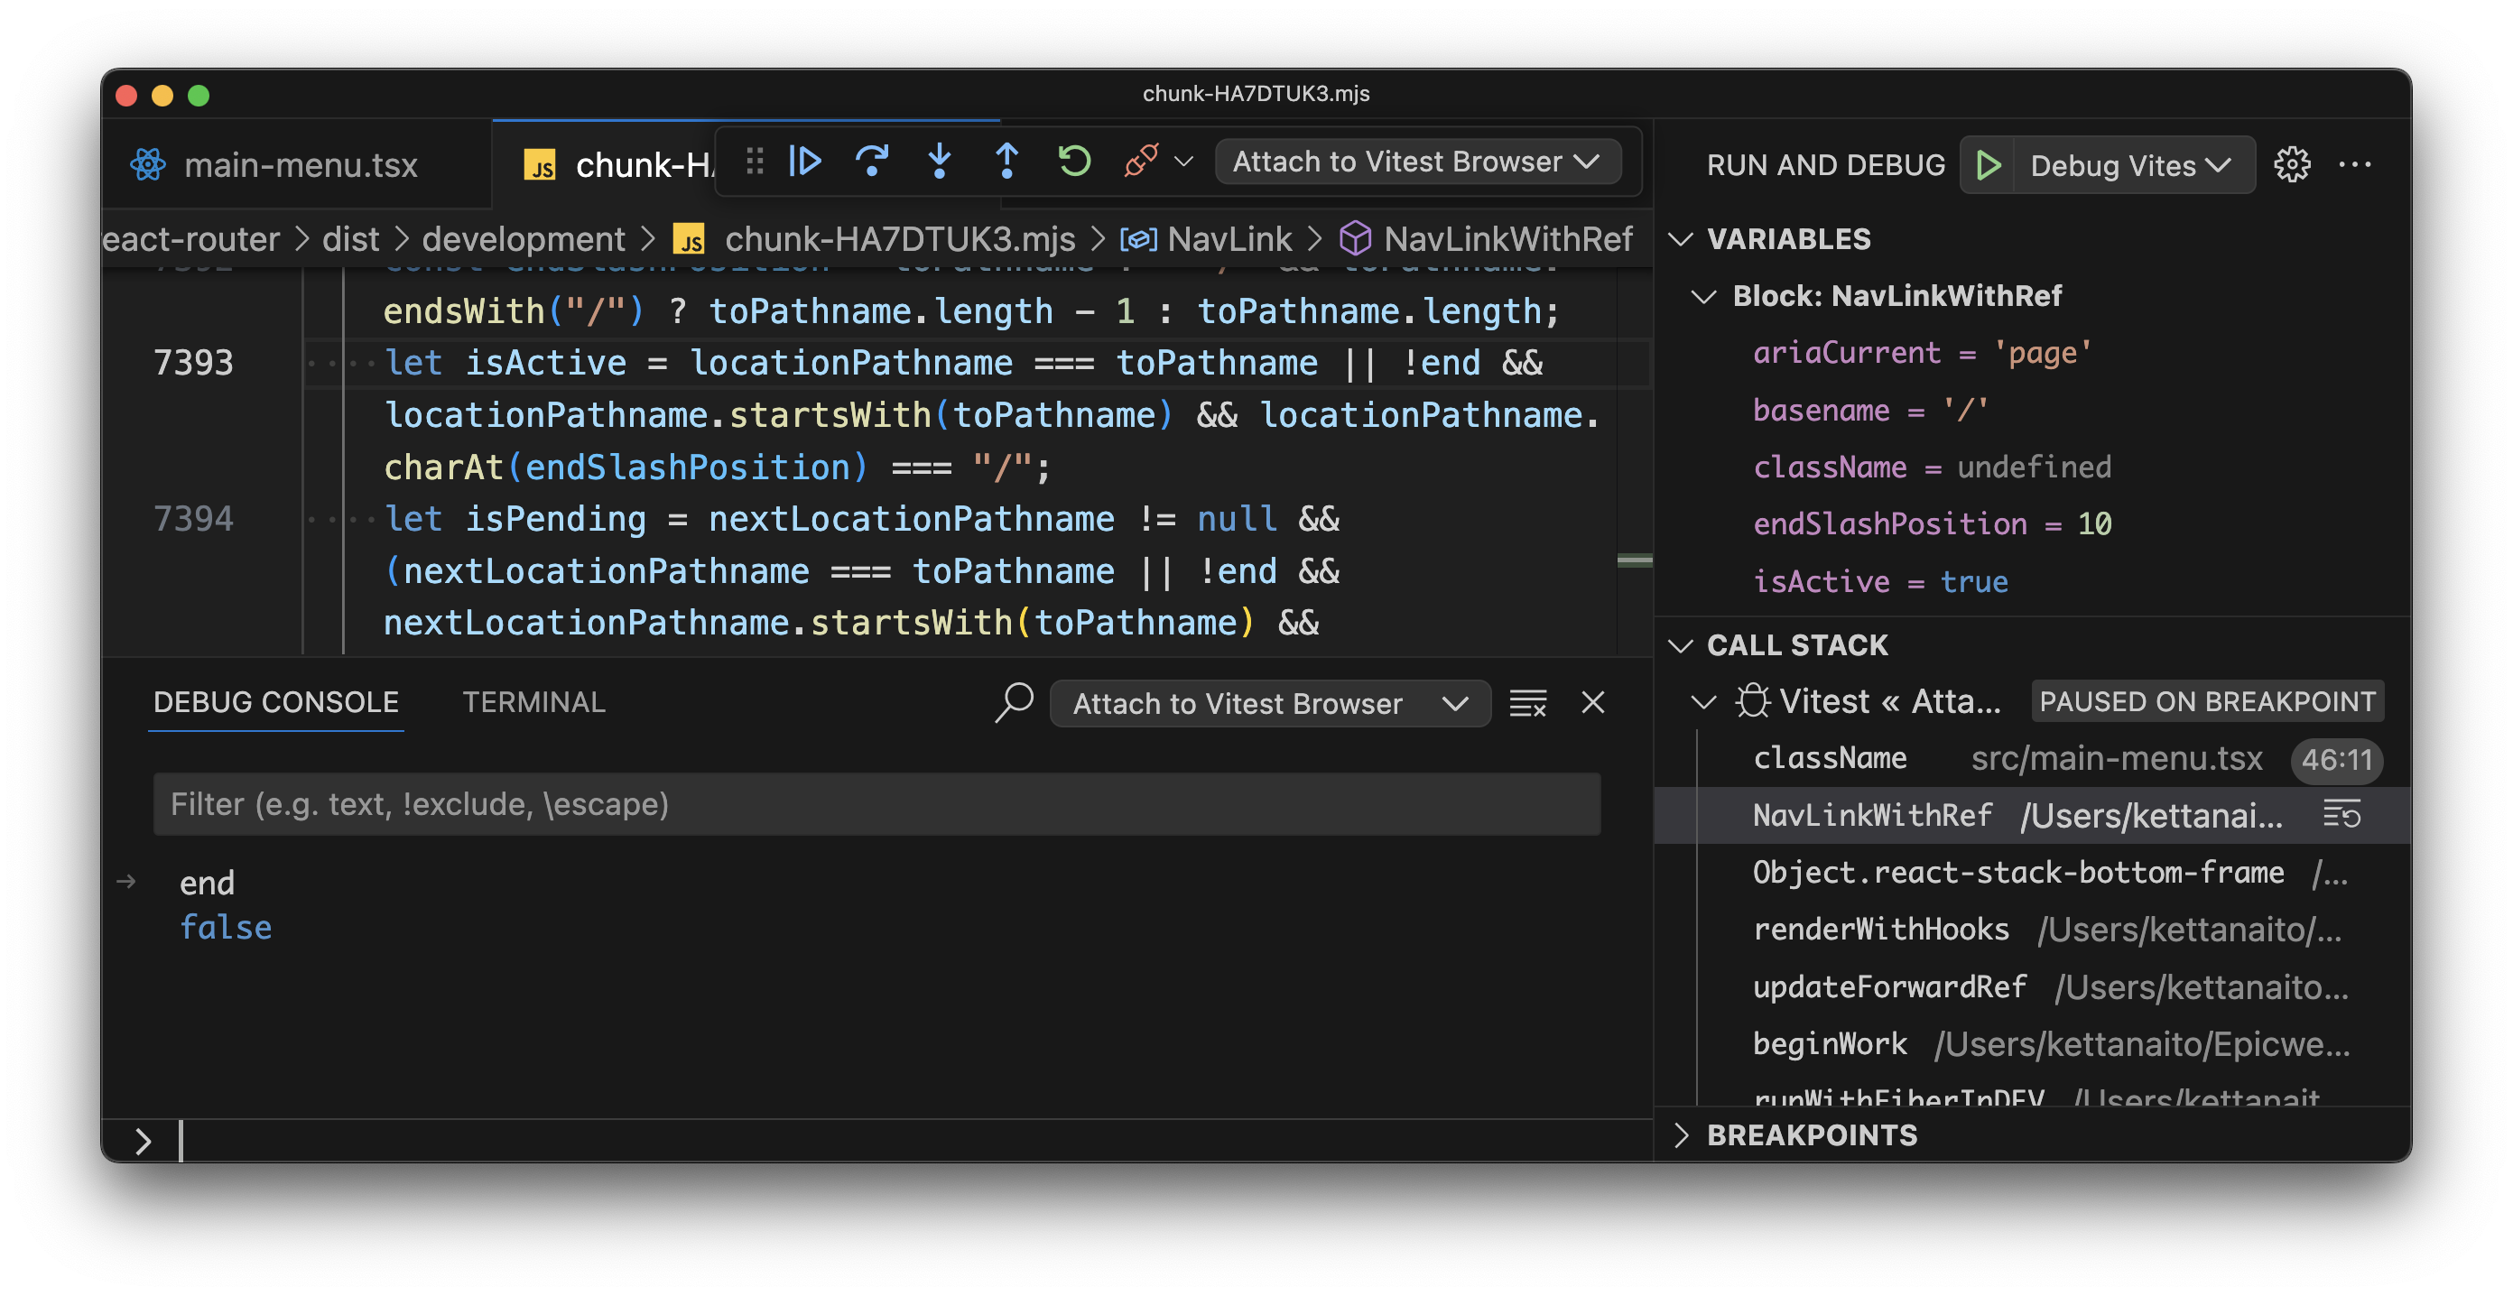The image size is (2513, 1296).
Task: Open Attach to Vitest Browser session dropdown in toolbar
Action: (1417, 162)
